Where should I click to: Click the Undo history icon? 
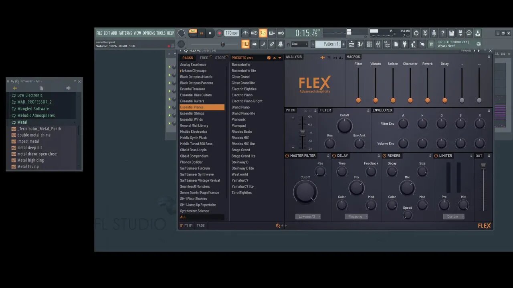pyautogui.click(x=416, y=33)
